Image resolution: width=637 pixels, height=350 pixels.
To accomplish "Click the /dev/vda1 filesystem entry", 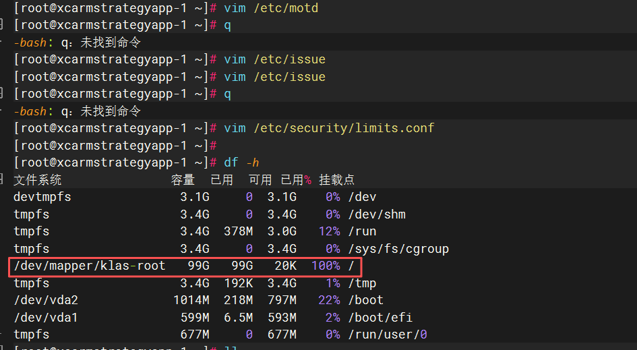I will click(x=40, y=317).
